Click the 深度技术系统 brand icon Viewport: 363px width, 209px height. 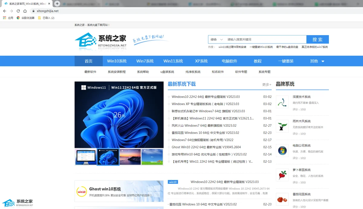[x=282, y=102]
